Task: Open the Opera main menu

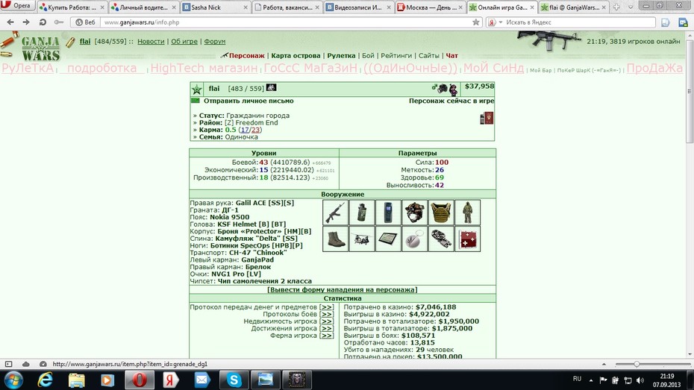Action: point(17,6)
